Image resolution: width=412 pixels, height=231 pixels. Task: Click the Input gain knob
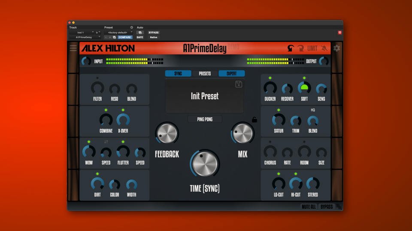click(86, 61)
